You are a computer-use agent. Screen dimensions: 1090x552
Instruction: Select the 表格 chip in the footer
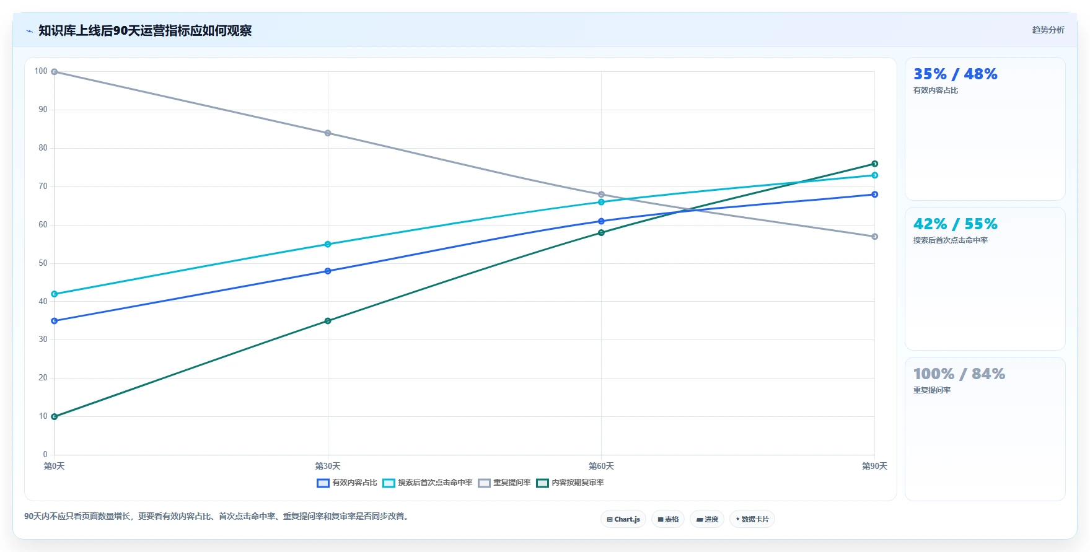pos(668,519)
